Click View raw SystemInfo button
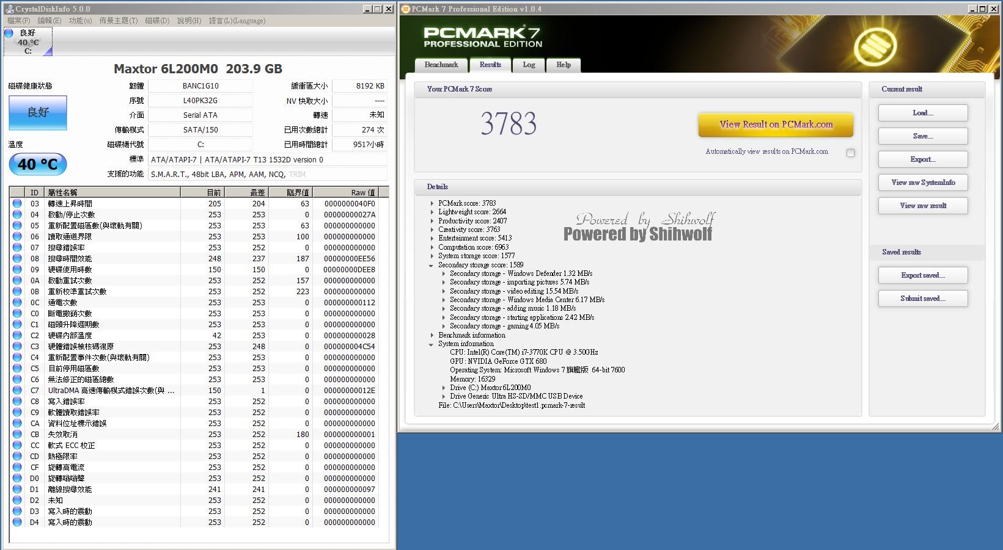 pos(923,183)
